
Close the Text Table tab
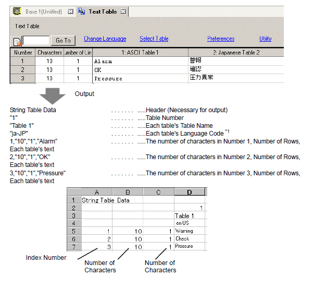[x=123, y=11]
